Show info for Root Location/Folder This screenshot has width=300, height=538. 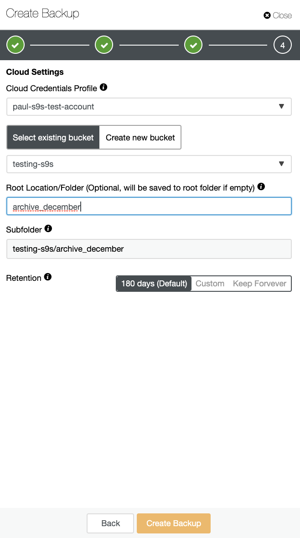[x=261, y=186]
